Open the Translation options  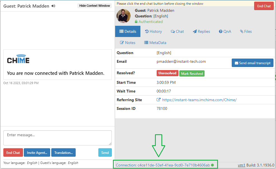[x=63, y=152]
